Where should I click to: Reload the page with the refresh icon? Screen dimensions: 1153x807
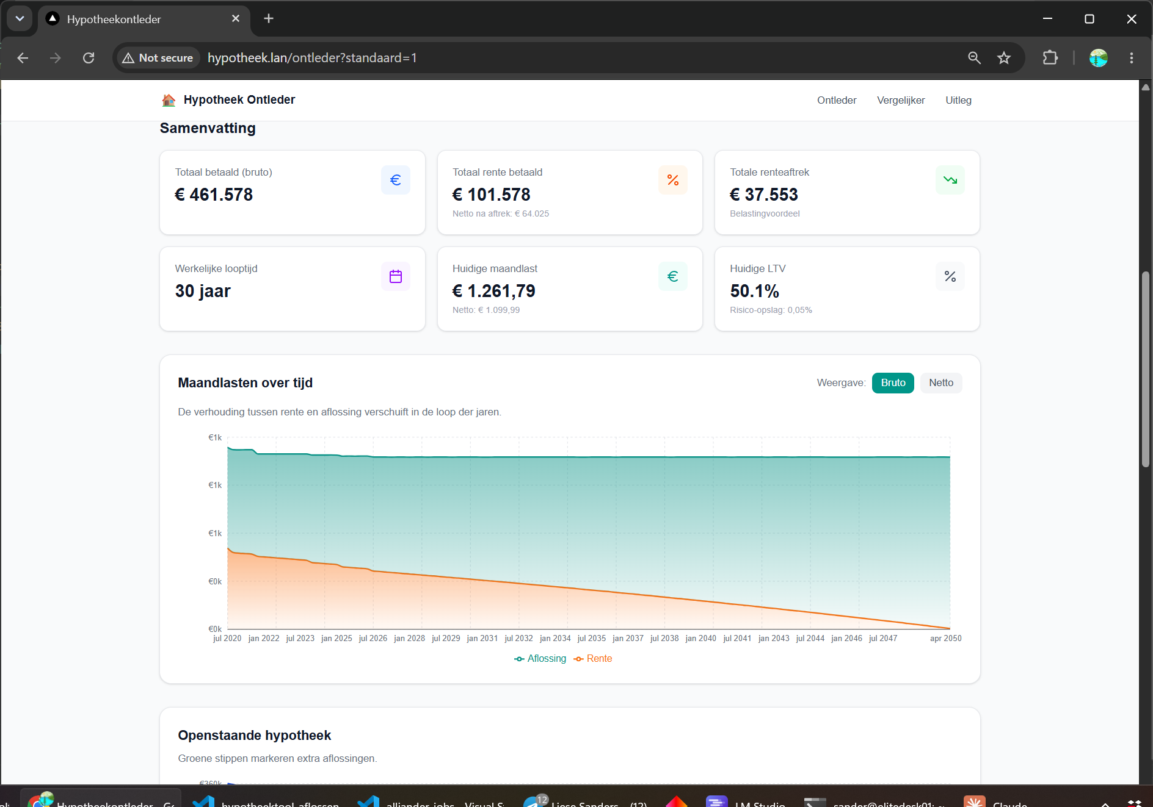89,58
